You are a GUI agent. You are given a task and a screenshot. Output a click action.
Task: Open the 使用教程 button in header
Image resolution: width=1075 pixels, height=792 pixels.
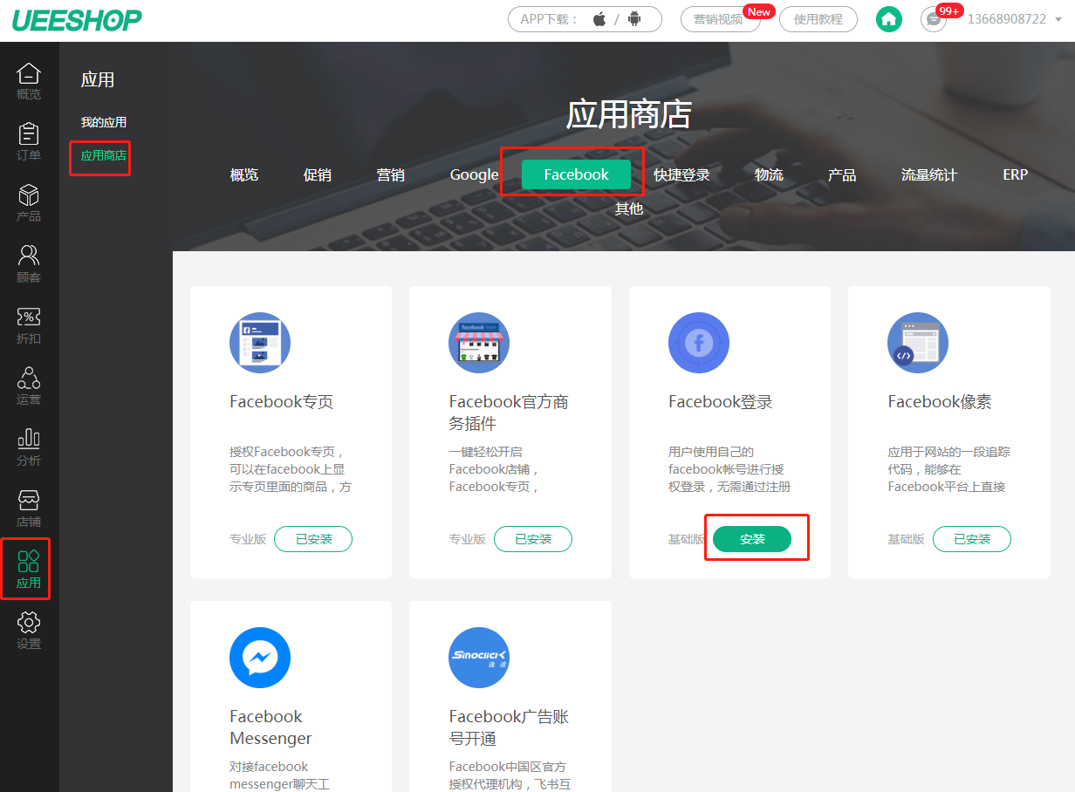point(818,19)
